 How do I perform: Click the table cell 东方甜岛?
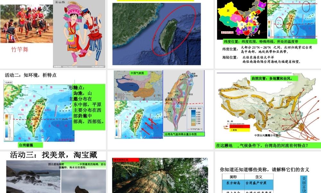[233, 185]
